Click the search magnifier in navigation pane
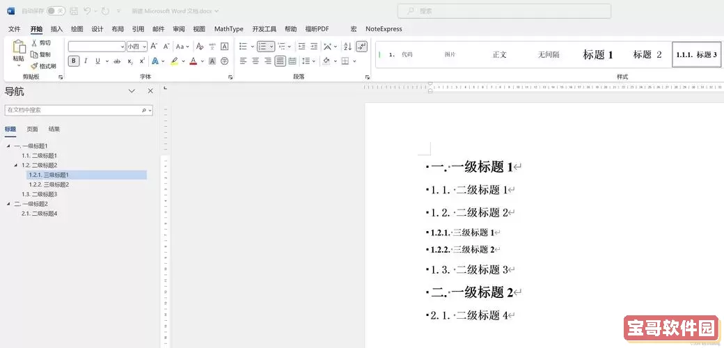This screenshot has height=348, width=724. pyautogui.click(x=144, y=110)
